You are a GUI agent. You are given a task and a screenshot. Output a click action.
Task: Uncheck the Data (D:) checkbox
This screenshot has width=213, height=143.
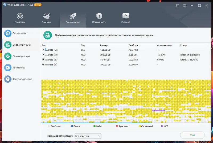pos(43,55)
